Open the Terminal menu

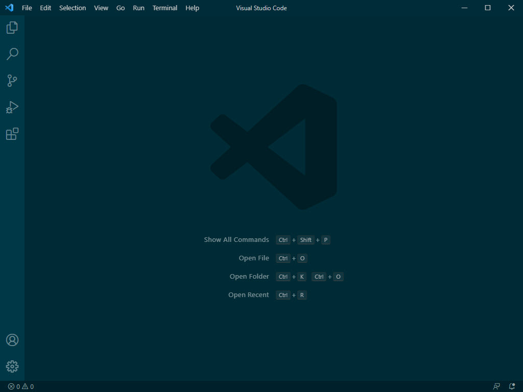164,8
